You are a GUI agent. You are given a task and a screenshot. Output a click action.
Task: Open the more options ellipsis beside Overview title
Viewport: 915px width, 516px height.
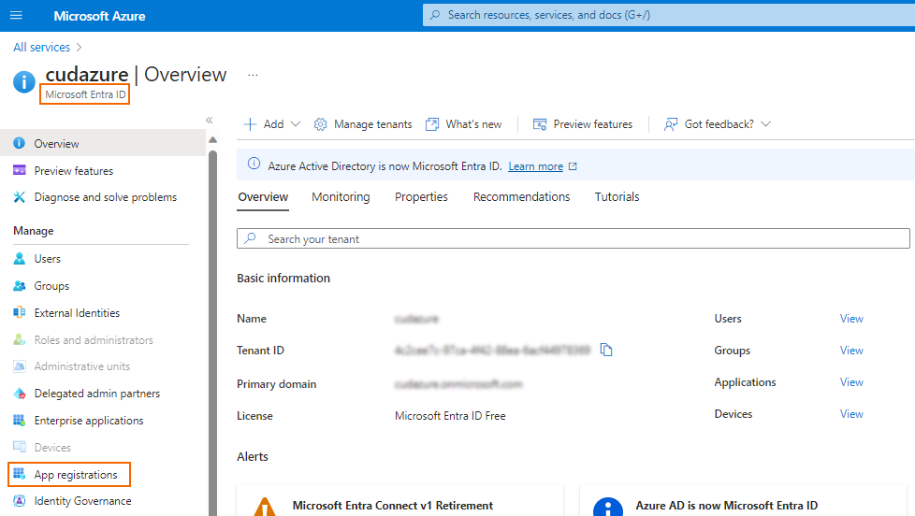click(x=253, y=75)
